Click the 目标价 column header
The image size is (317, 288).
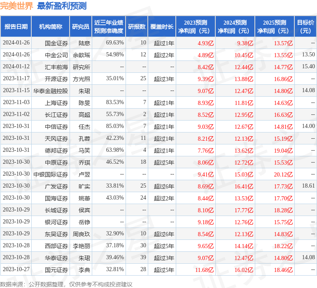(305, 26)
